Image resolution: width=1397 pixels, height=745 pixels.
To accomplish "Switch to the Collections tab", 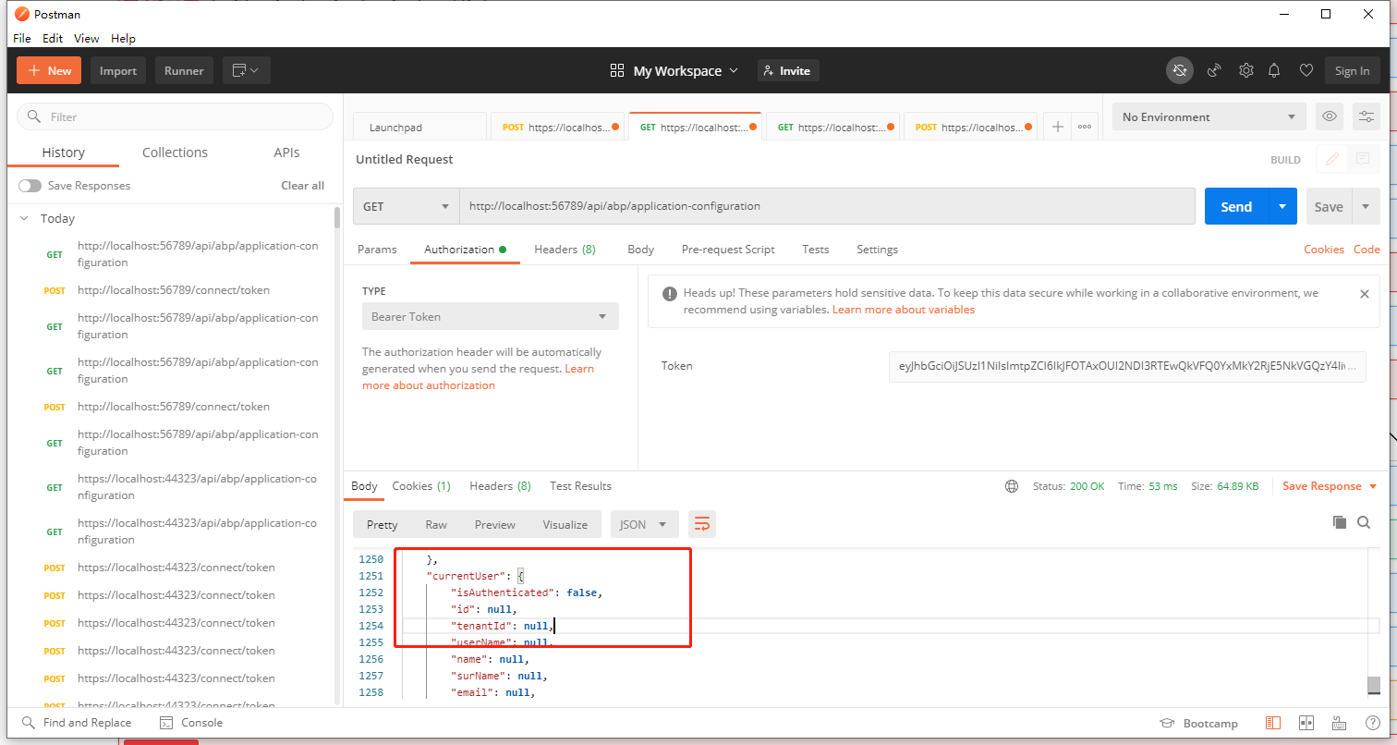I will [x=175, y=153].
